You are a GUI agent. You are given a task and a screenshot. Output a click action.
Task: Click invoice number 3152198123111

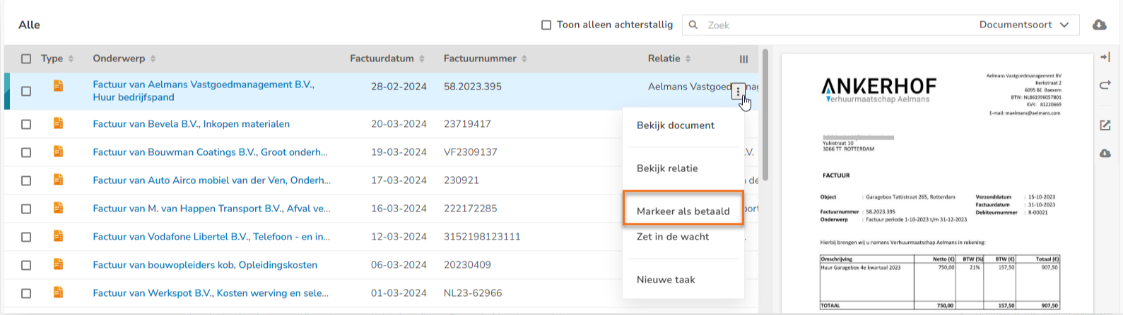tap(482, 237)
